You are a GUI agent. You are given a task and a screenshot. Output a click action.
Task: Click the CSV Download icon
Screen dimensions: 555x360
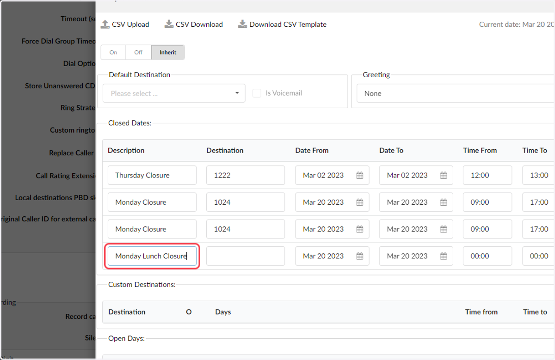(169, 24)
